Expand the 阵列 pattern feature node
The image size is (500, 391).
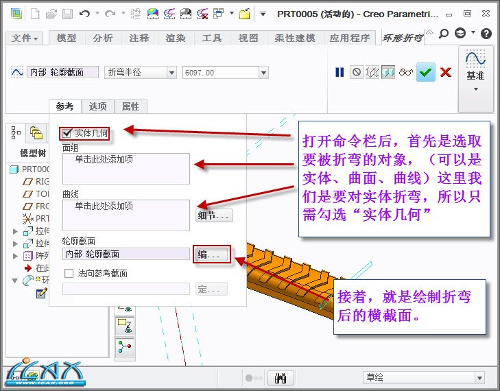coord(14,256)
